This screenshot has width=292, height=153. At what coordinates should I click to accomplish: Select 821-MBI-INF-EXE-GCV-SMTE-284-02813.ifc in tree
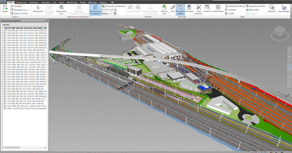[26, 89]
